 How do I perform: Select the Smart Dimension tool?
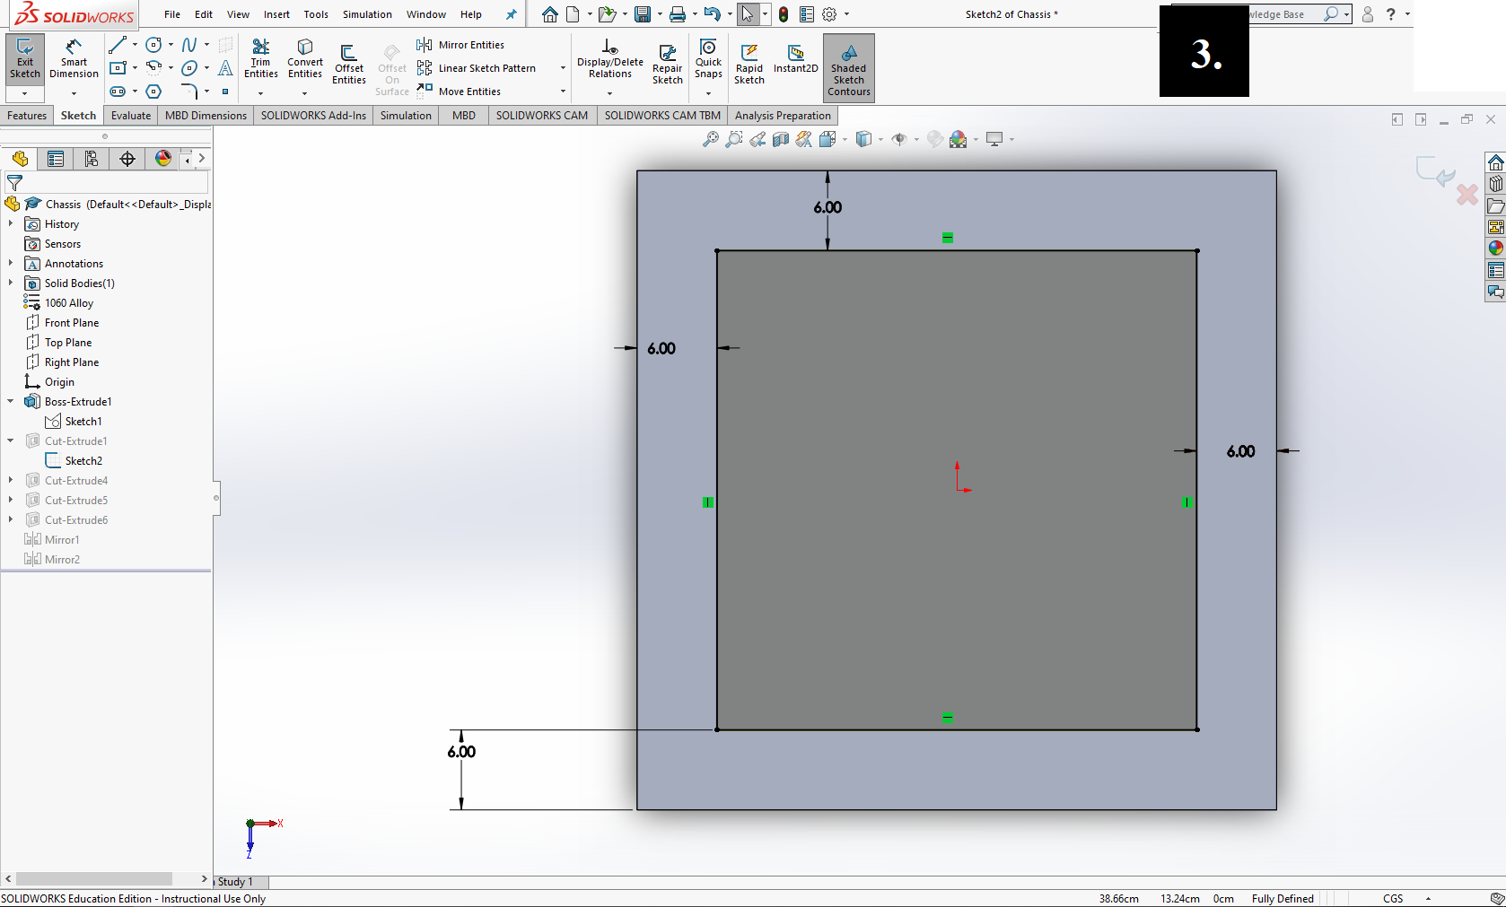[74, 59]
